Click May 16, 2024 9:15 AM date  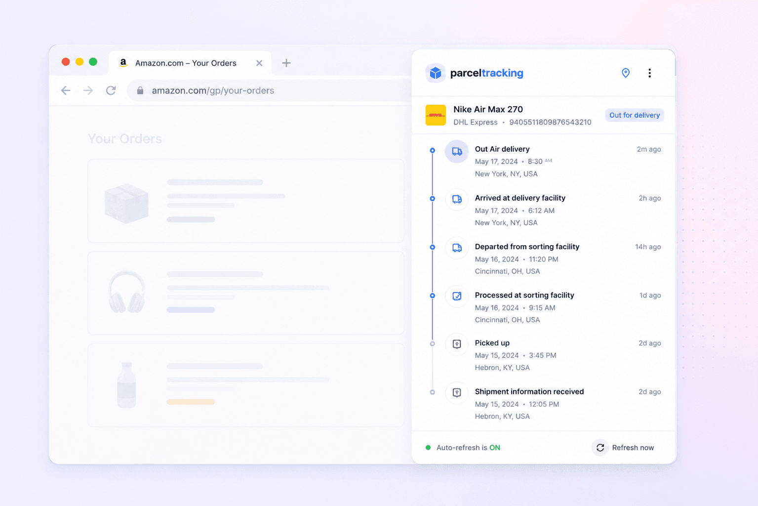tap(515, 308)
